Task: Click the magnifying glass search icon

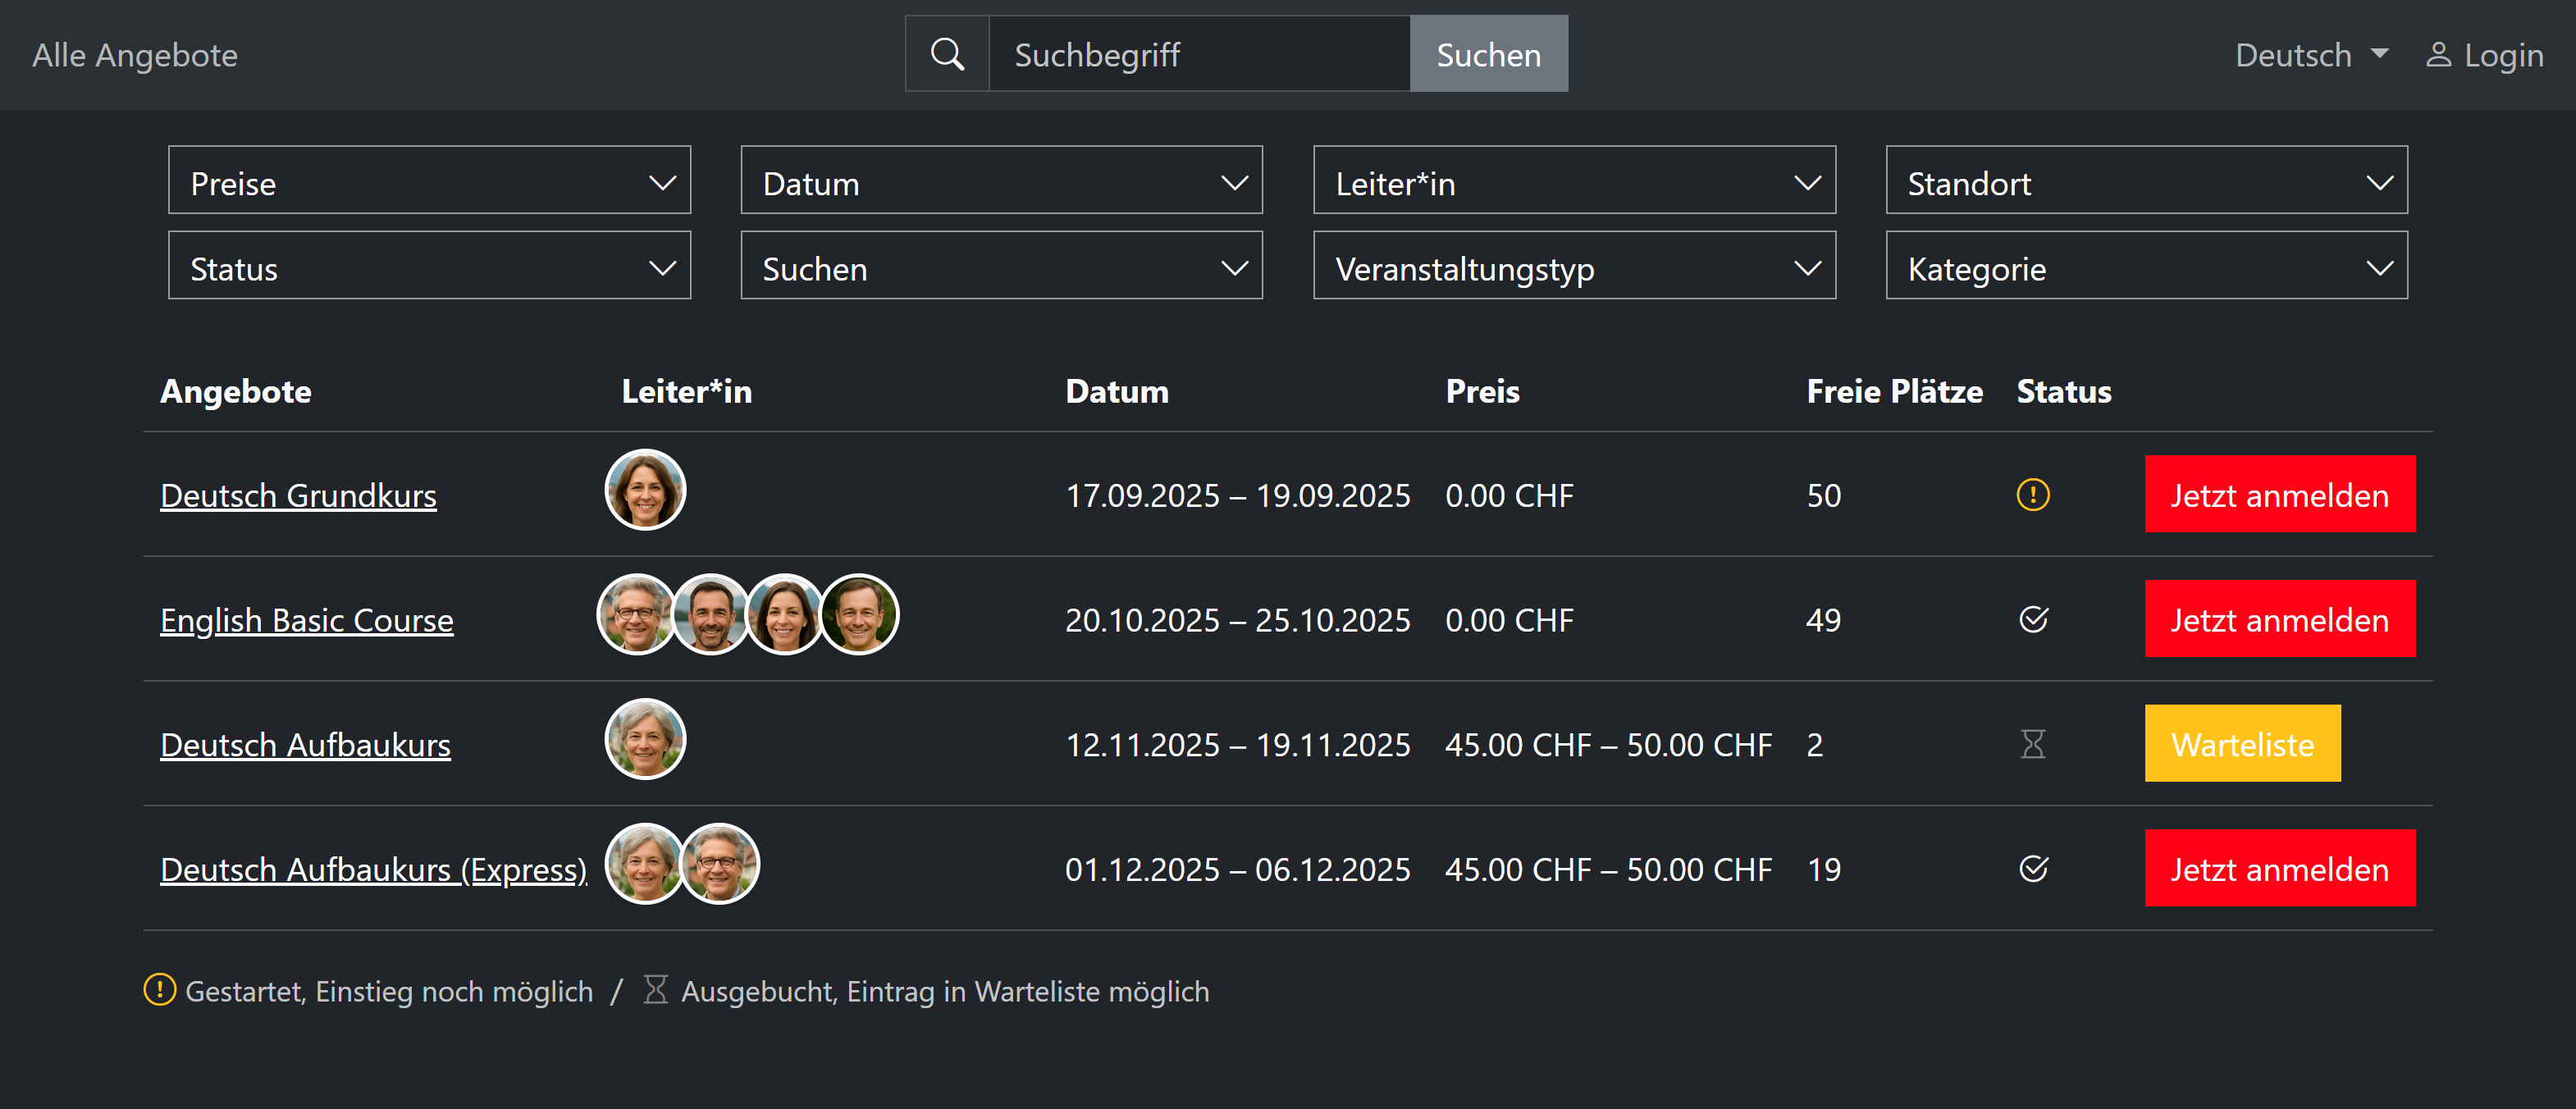Action: click(x=946, y=54)
